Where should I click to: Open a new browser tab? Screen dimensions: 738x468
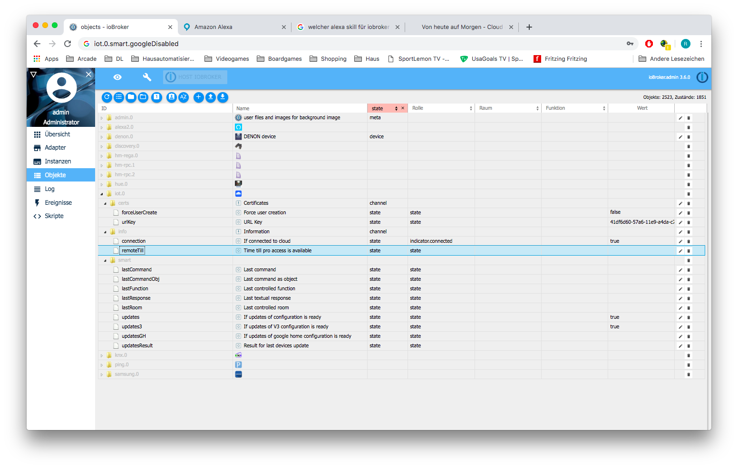coord(529,27)
